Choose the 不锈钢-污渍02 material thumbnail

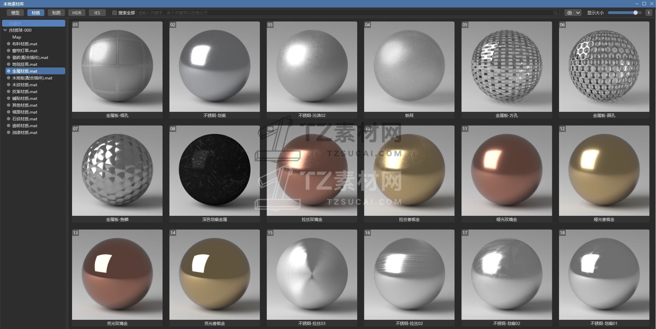312,67
